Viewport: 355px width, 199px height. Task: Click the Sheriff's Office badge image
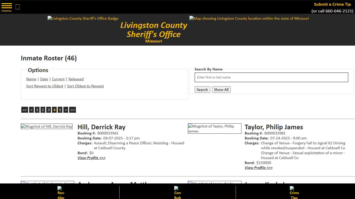pos(83,18)
